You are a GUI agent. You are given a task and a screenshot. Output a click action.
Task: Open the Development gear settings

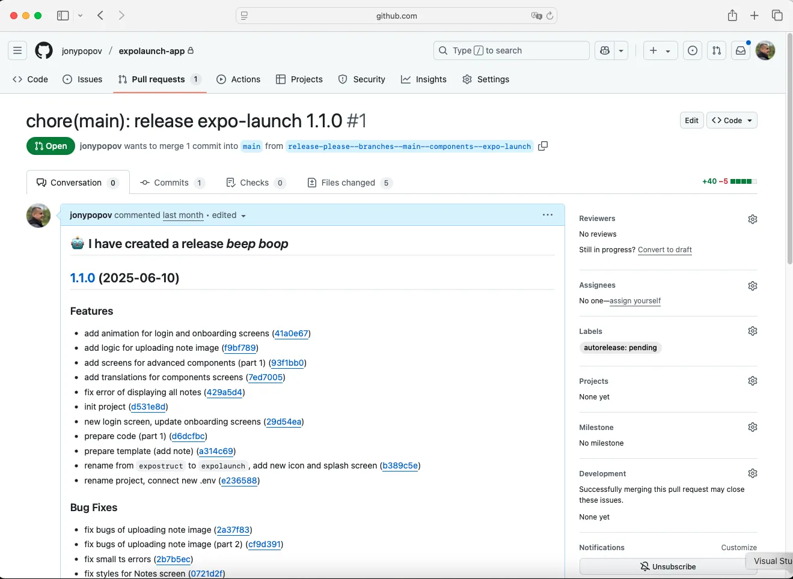(753, 473)
